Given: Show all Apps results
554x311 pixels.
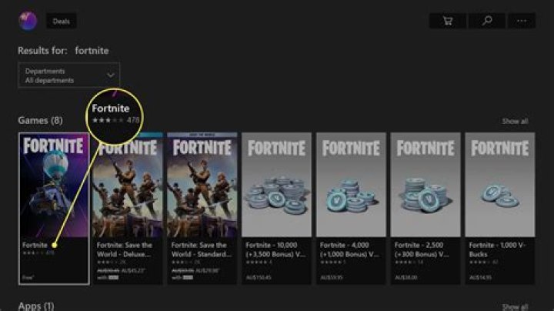Looking at the screenshot, I should pyautogui.click(x=515, y=306).
